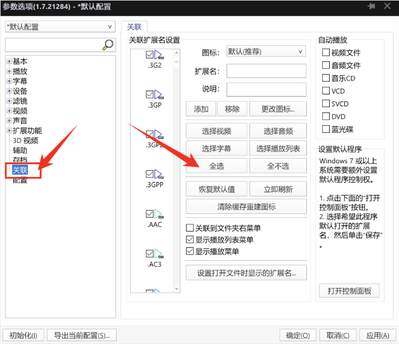Open the 默认配置 profile dropdown
This screenshot has width=399, height=344.
pos(60,27)
